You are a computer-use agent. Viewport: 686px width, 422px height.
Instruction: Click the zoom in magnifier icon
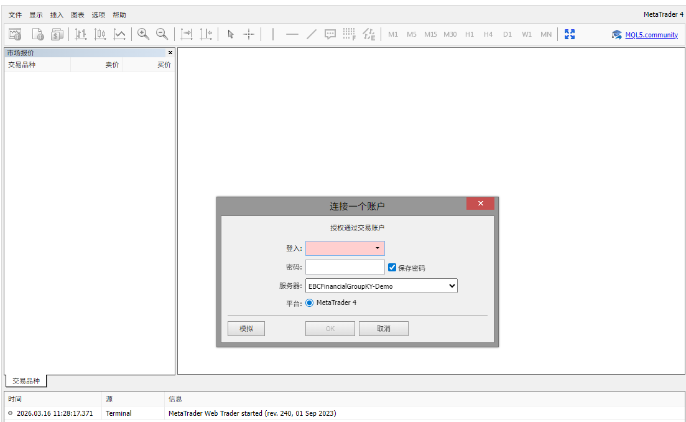tap(143, 34)
